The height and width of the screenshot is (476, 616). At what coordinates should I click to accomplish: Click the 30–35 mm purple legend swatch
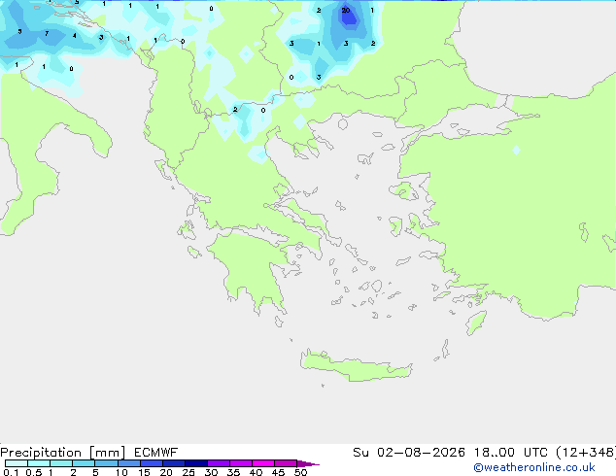point(219,463)
